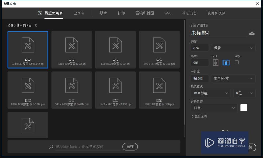This screenshot has width=263, height=158.
Task: Expand the 高级选项 section
Action: (x=200, y=116)
